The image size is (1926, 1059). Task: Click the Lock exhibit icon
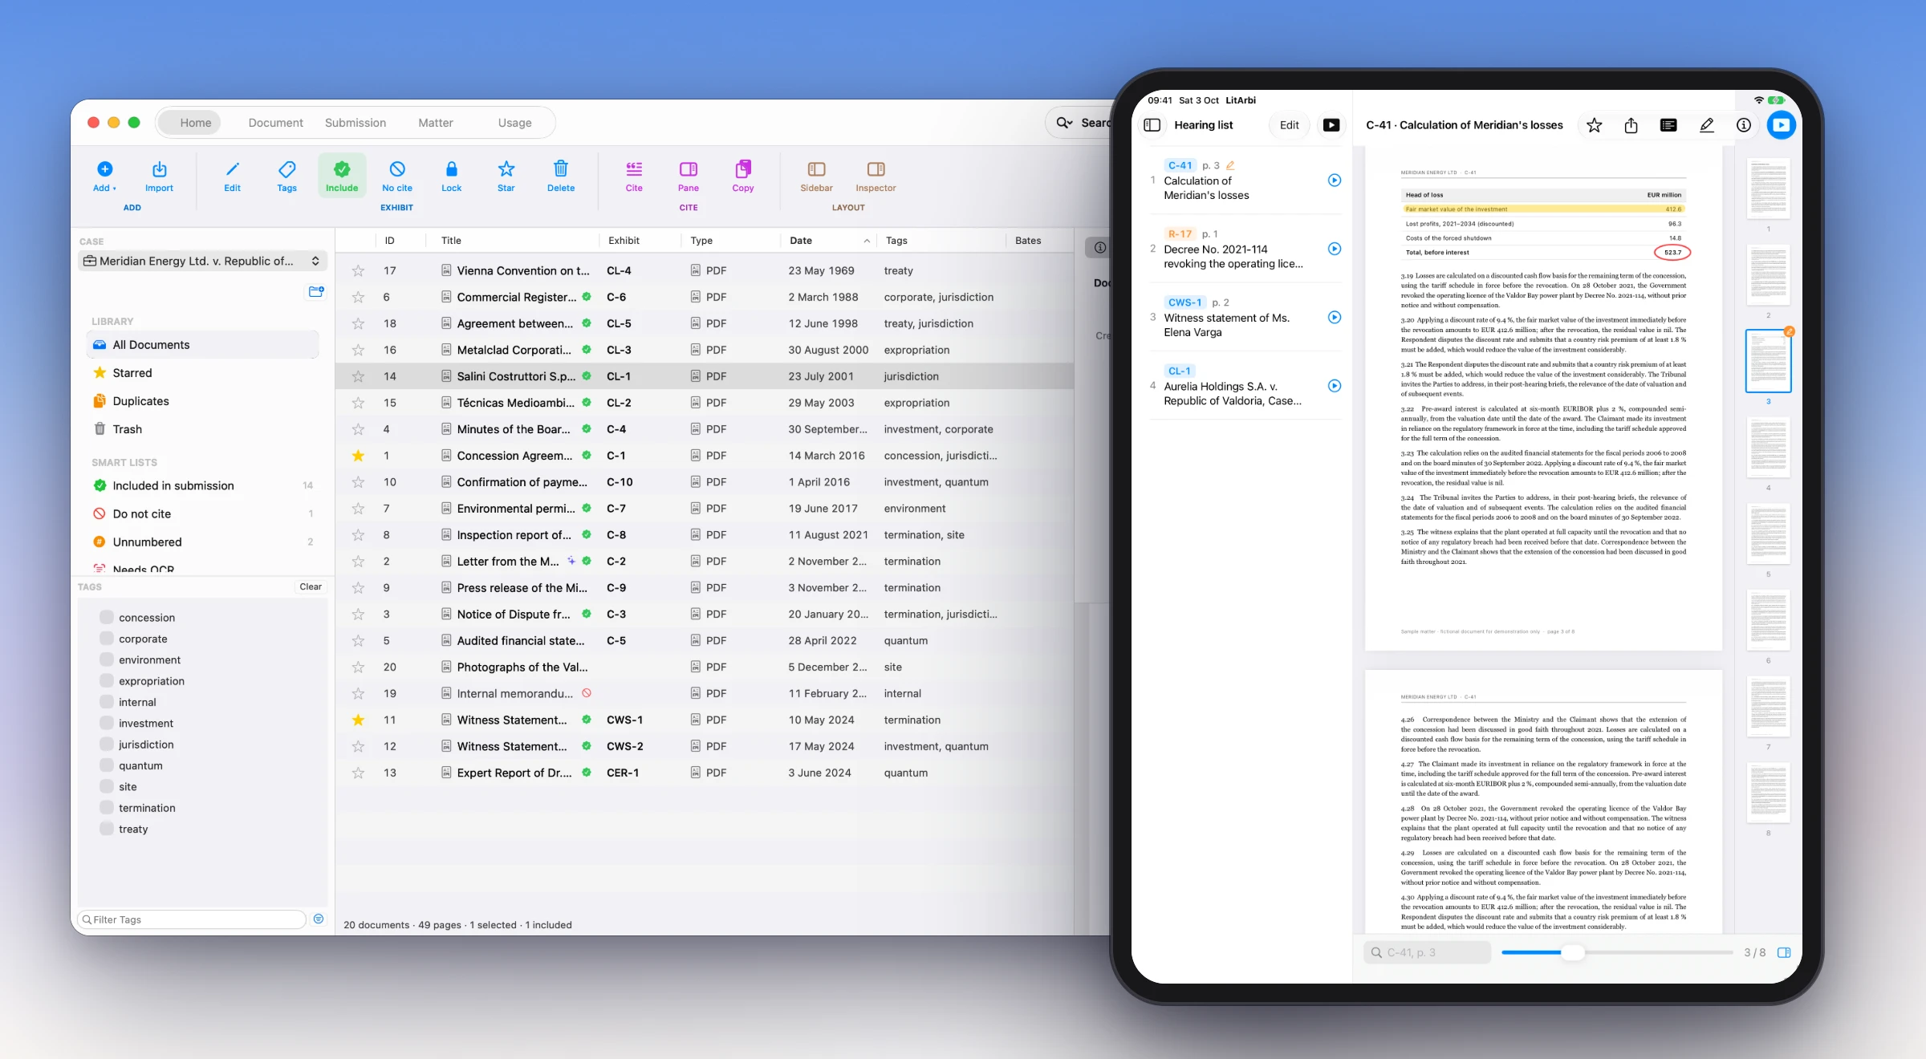[x=451, y=176]
